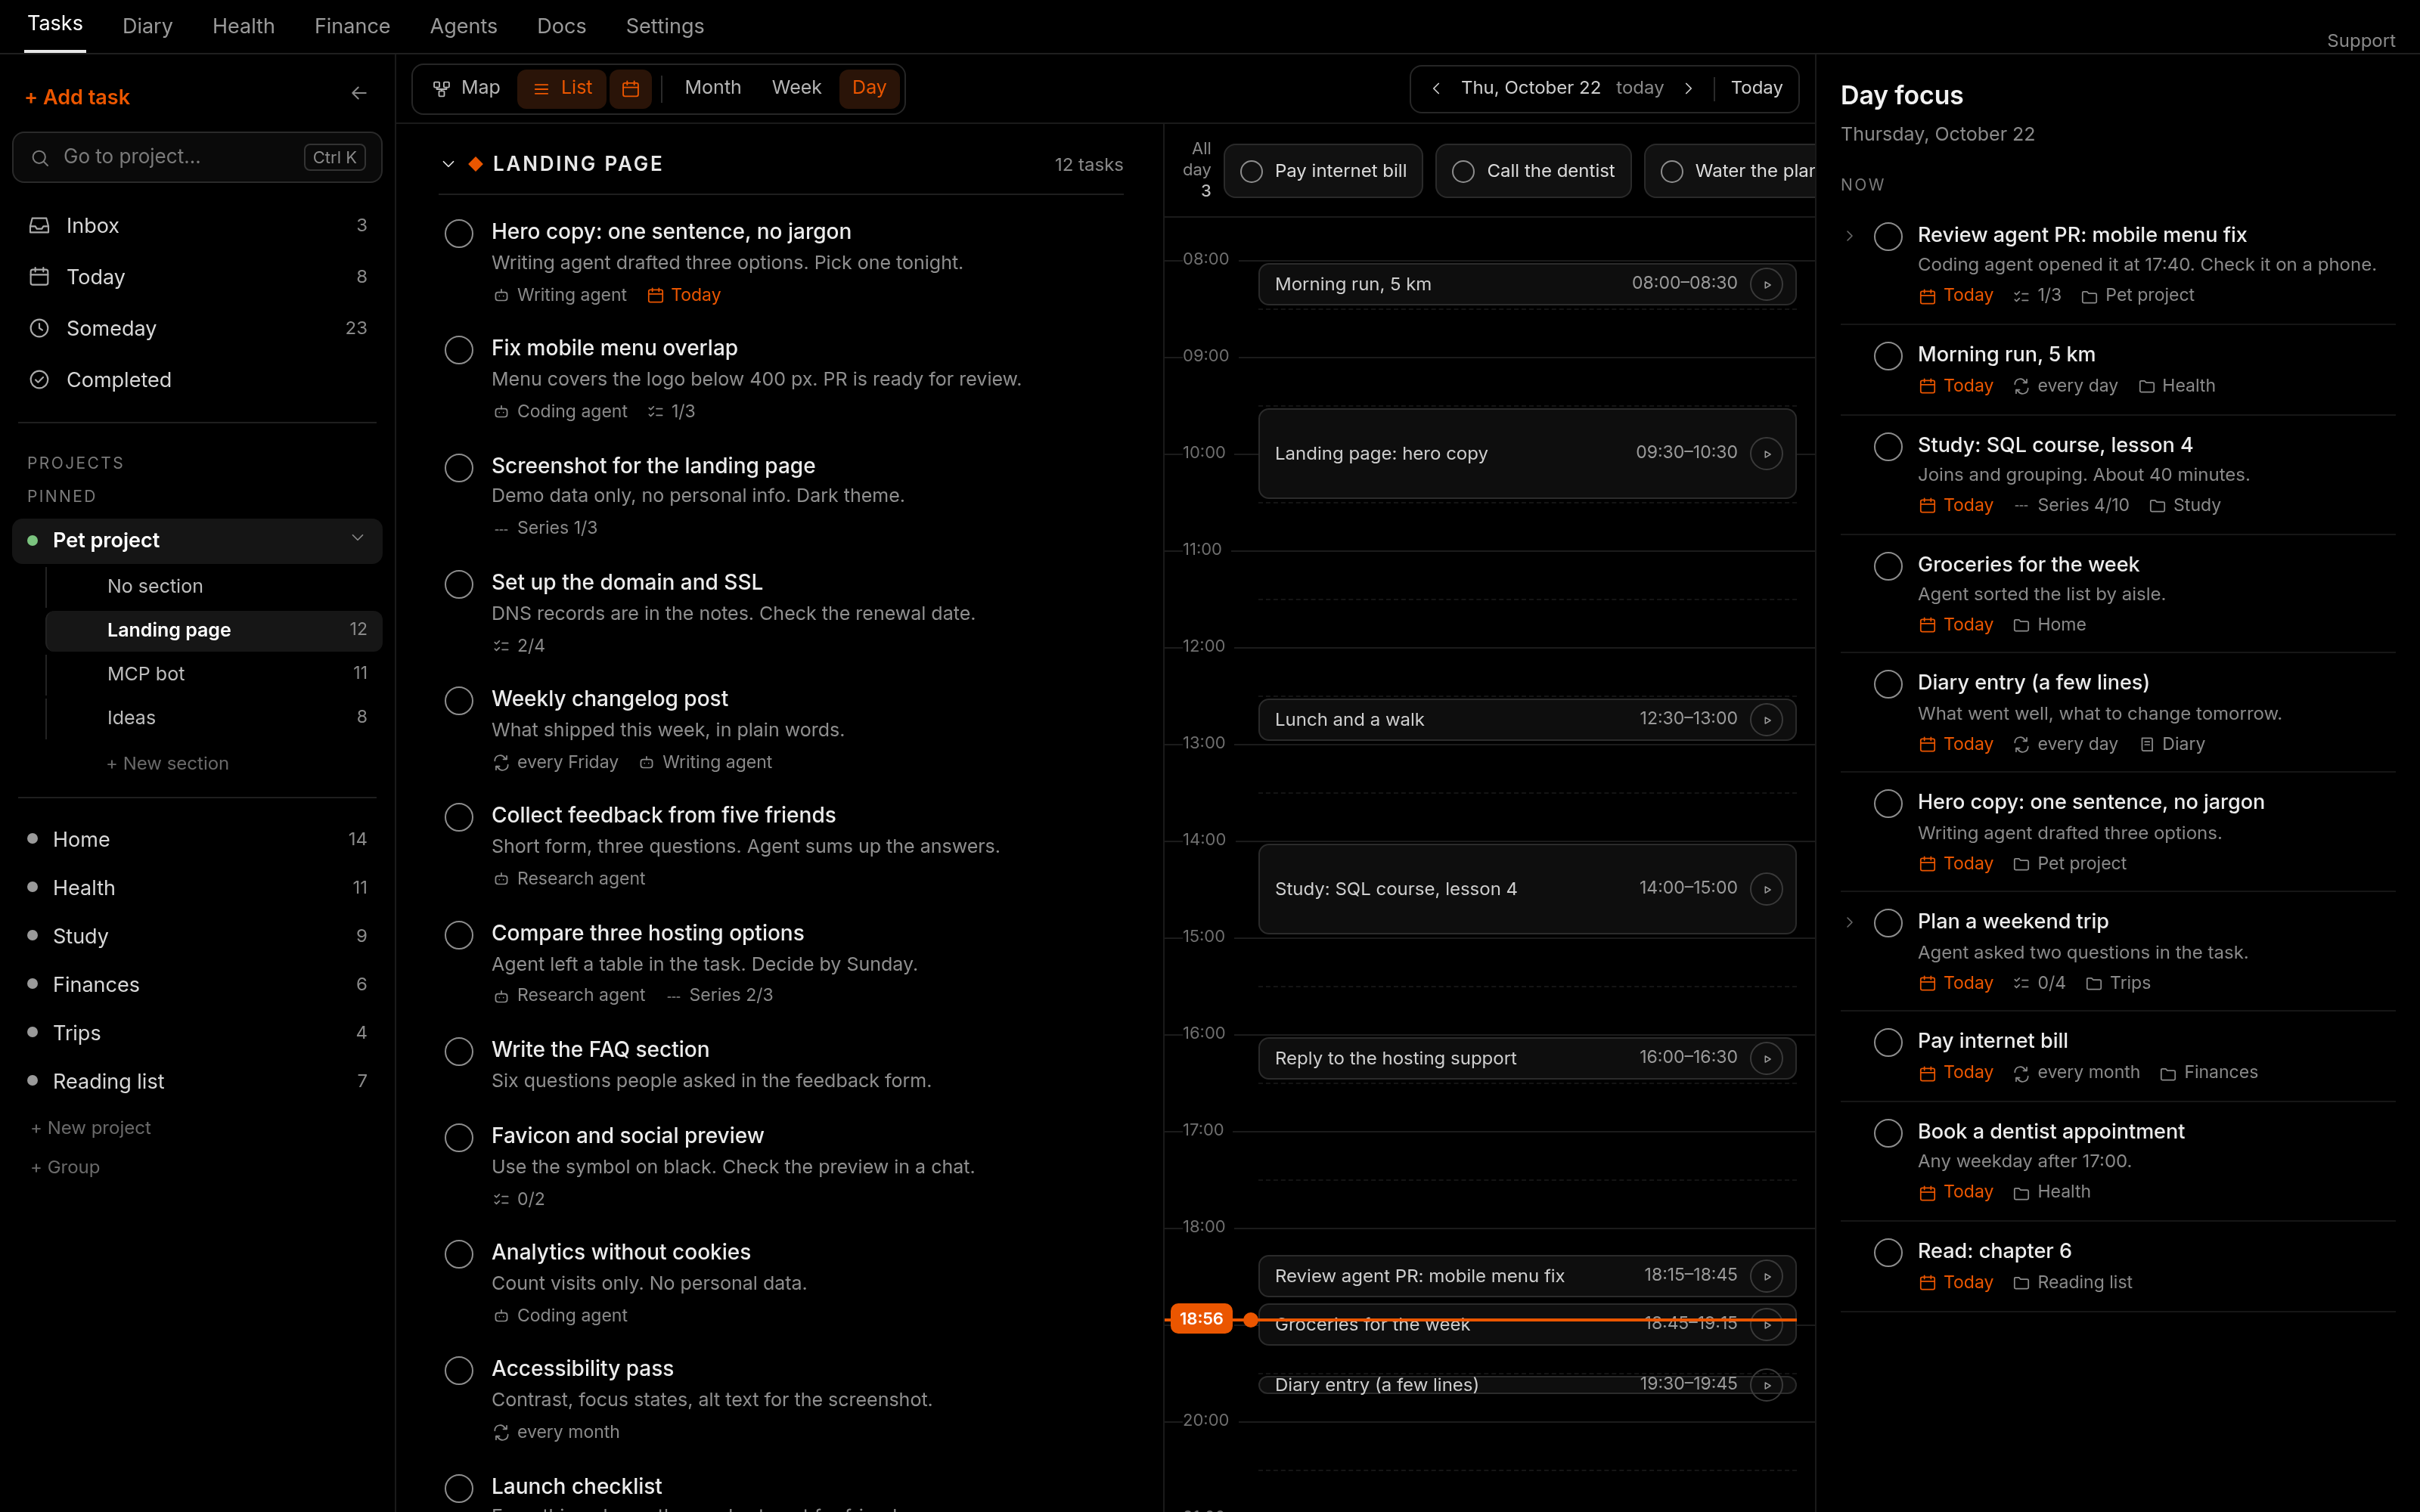
Task: Expand the Pet project dropdown chevron
Action: tap(357, 539)
